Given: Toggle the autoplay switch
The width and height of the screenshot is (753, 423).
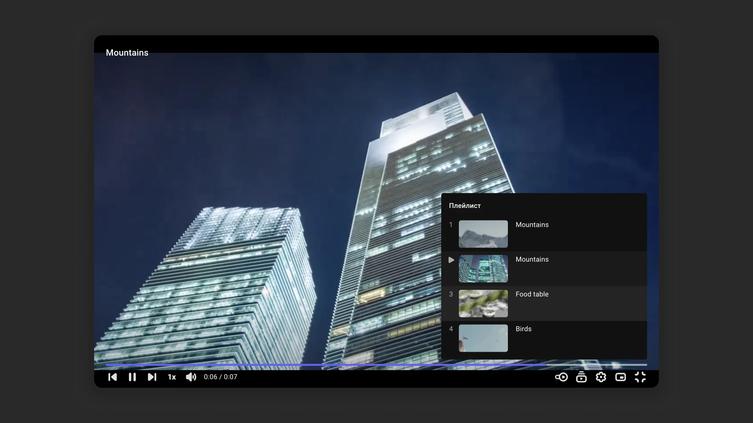Looking at the screenshot, I should (561, 377).
